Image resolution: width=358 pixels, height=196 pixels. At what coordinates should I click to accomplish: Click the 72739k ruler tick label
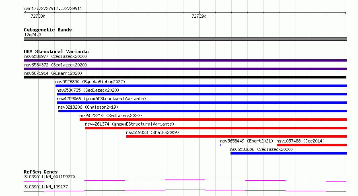(199, 16)
